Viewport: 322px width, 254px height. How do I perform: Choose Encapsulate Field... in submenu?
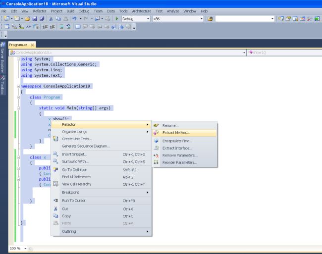184,141
